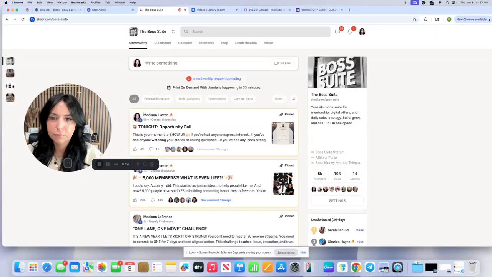Viewport: 492px width, 277px height.
Task: Select the second group icon in the sidebar
Action: [x=10, y=73]
